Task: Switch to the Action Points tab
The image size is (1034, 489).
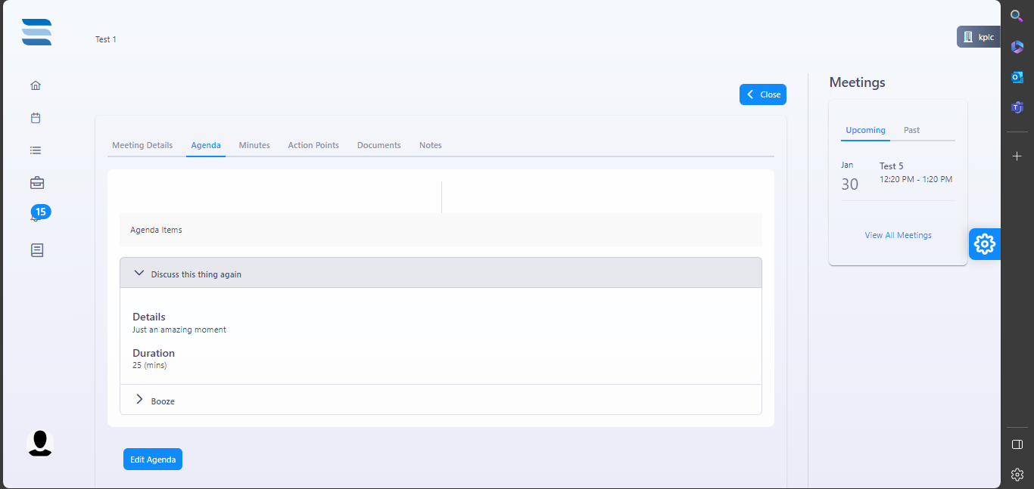Action: pos(313,145)
